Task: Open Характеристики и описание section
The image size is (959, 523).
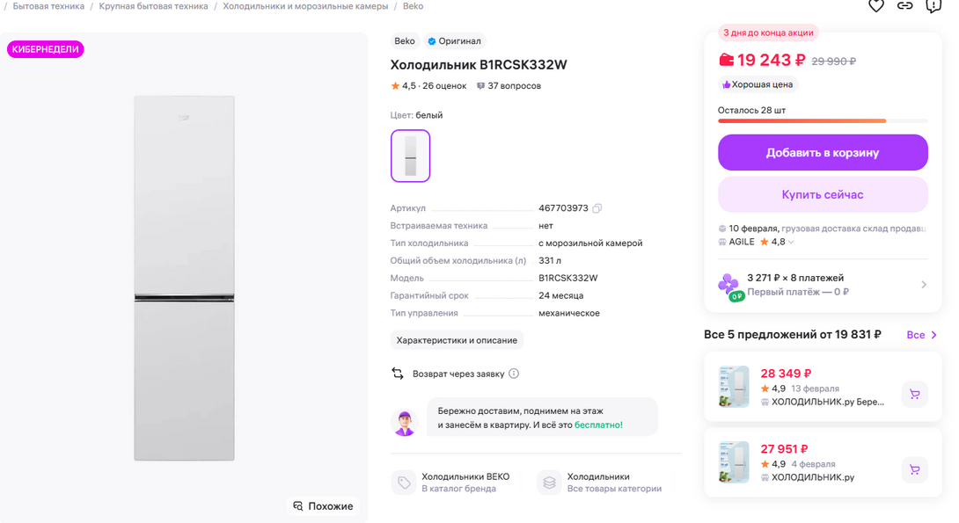Action: click(x=457, y=340)
